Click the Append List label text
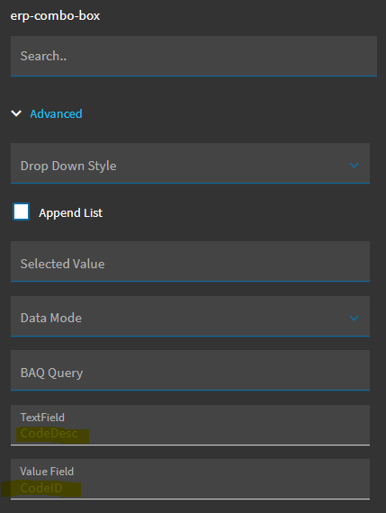This screenshot has height=513, width=386. click(71, 213)
